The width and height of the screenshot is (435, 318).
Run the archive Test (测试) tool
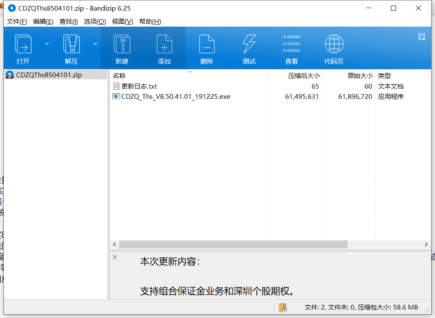point(249,45)
